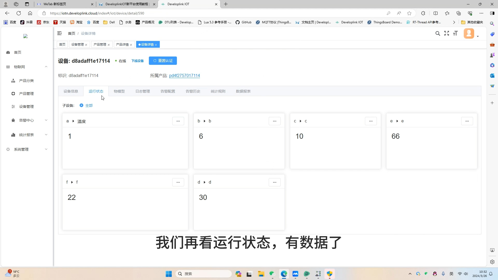
Task: Collapse the sidebar with the hamburger icon
Action: click(59, 33)
